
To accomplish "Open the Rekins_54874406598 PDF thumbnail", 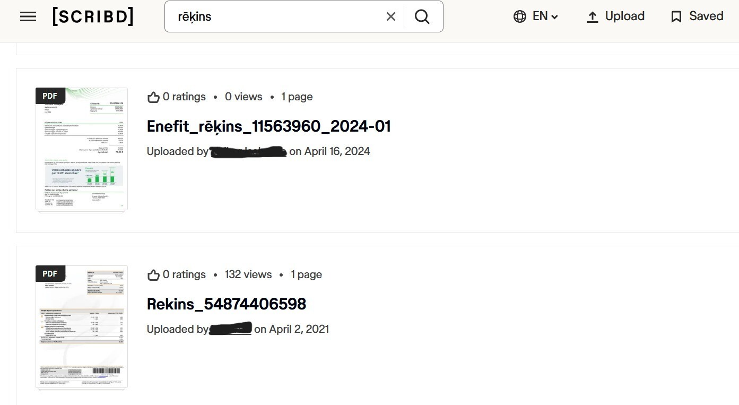I will point(82,327).
